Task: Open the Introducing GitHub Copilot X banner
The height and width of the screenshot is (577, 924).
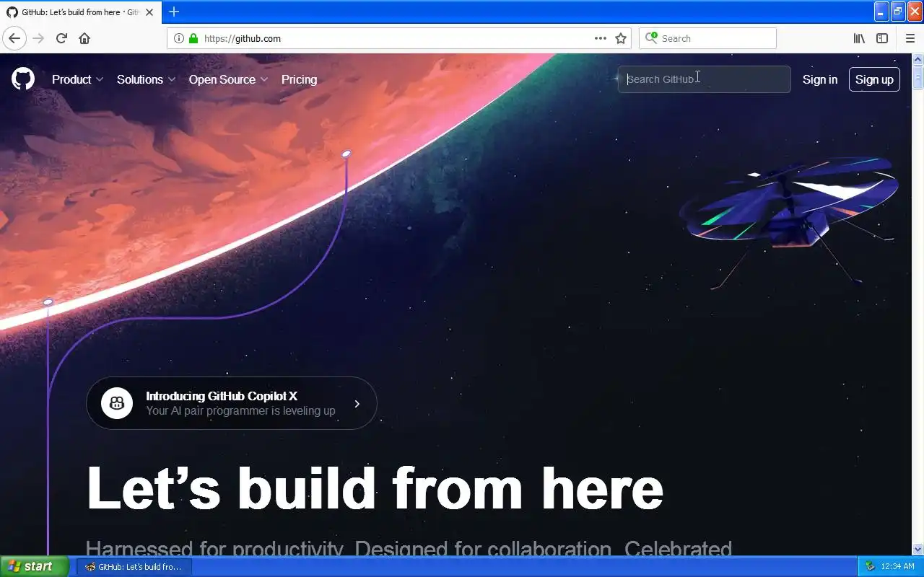Action: [x=231, y=403]
